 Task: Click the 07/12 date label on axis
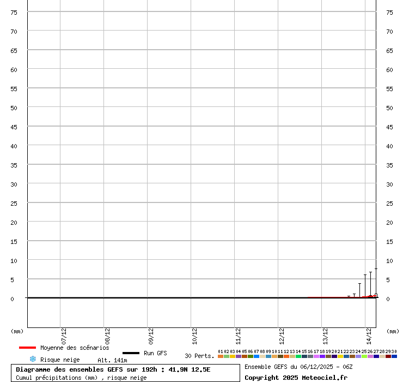click(64, 335)
